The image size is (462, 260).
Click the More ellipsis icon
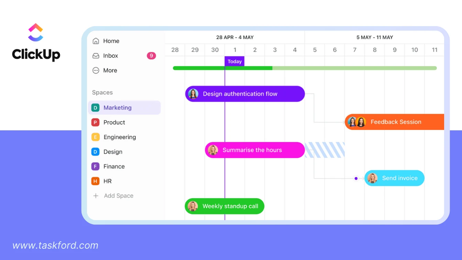pyautogui.click(x=96, y=71)
